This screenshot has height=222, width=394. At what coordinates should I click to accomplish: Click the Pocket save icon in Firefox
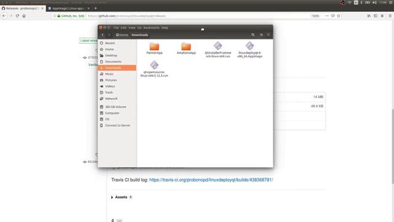pos(332,16)
